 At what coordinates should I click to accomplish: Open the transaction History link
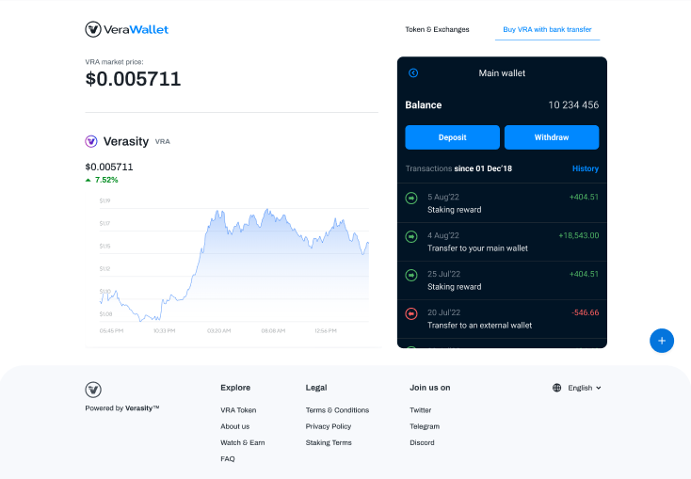586,168
